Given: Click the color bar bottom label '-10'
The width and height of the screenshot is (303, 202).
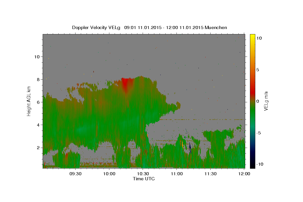Looking at the screenshot, I should click(260, 164).
